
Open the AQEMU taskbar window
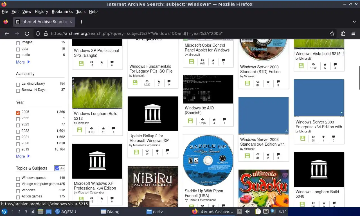point(66,212)
